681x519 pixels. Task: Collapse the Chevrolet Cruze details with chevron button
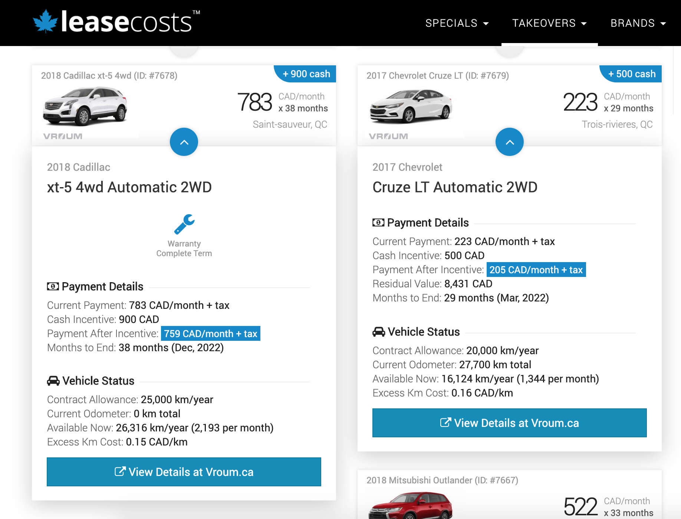[x=510, y=142]
